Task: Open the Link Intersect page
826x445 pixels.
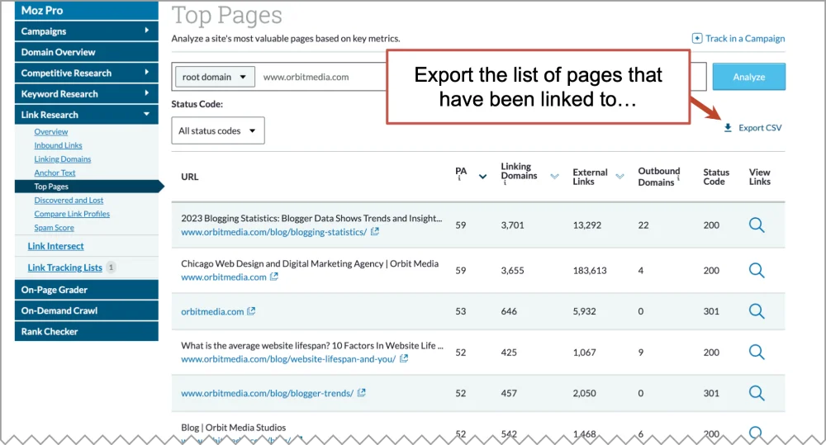Action: (x=56, y=246)
